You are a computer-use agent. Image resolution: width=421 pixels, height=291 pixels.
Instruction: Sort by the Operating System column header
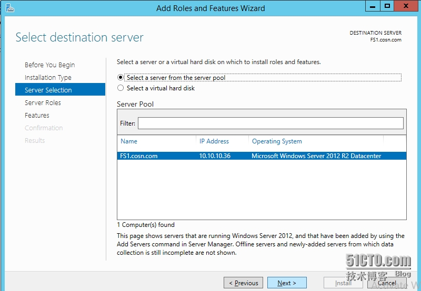click(277, 141)
